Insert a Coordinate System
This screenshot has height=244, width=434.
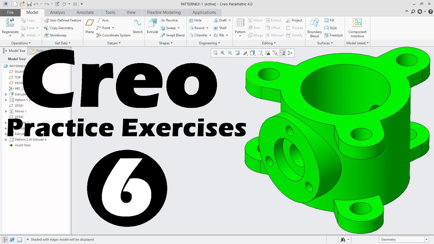[x=114, y=35]
